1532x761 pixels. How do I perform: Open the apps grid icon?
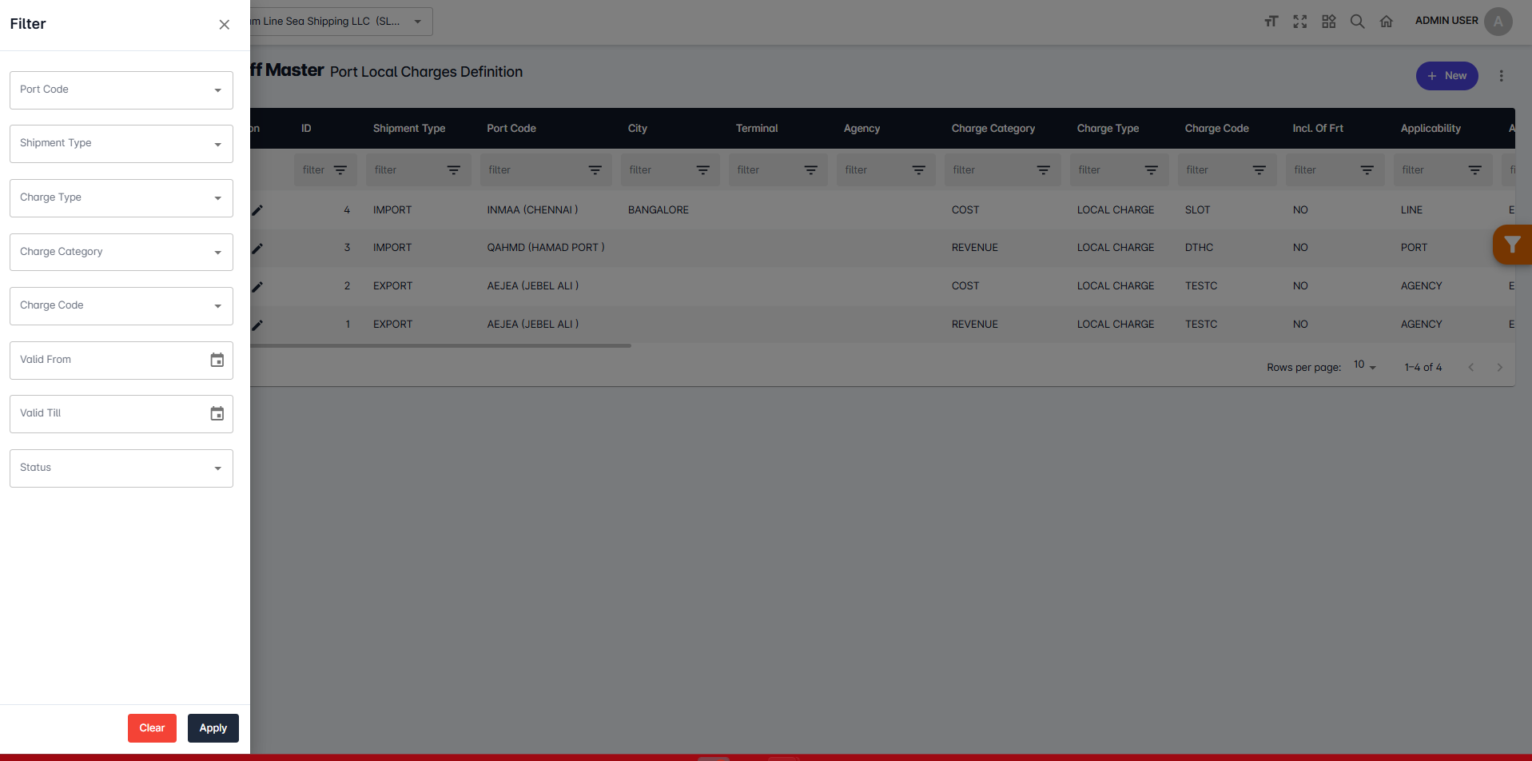click(x=1328, y=22)
